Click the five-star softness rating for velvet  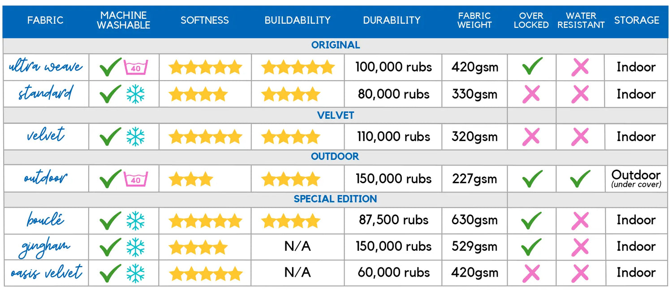coord(205,137)
